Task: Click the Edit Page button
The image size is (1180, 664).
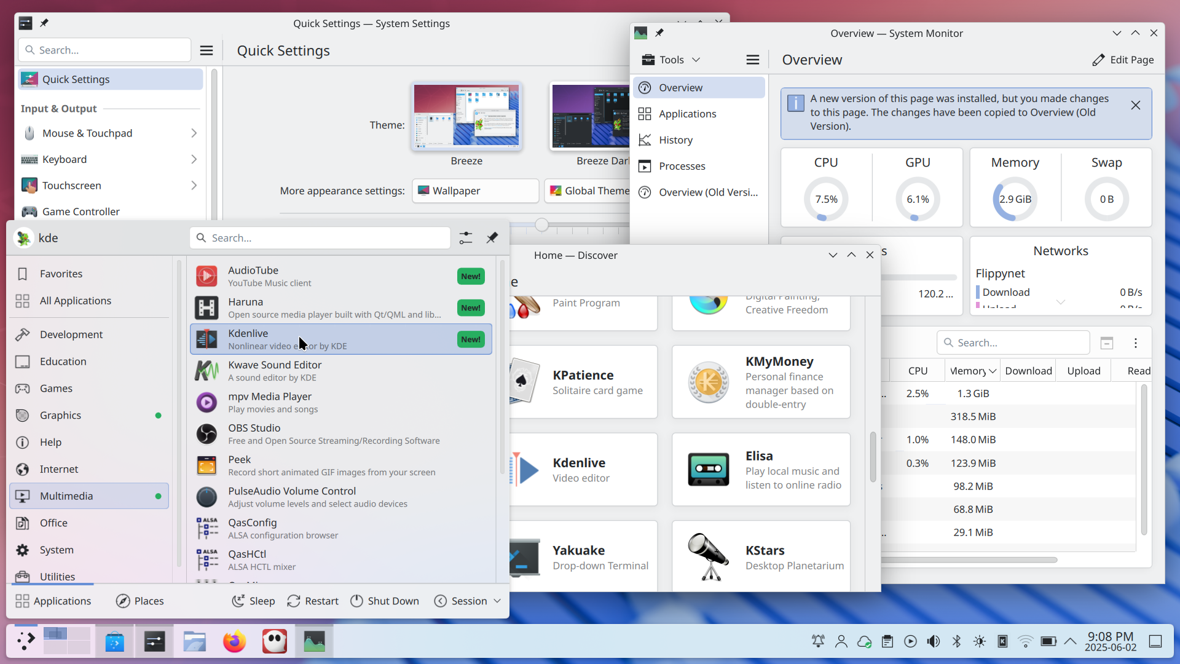Action: 1123,60
